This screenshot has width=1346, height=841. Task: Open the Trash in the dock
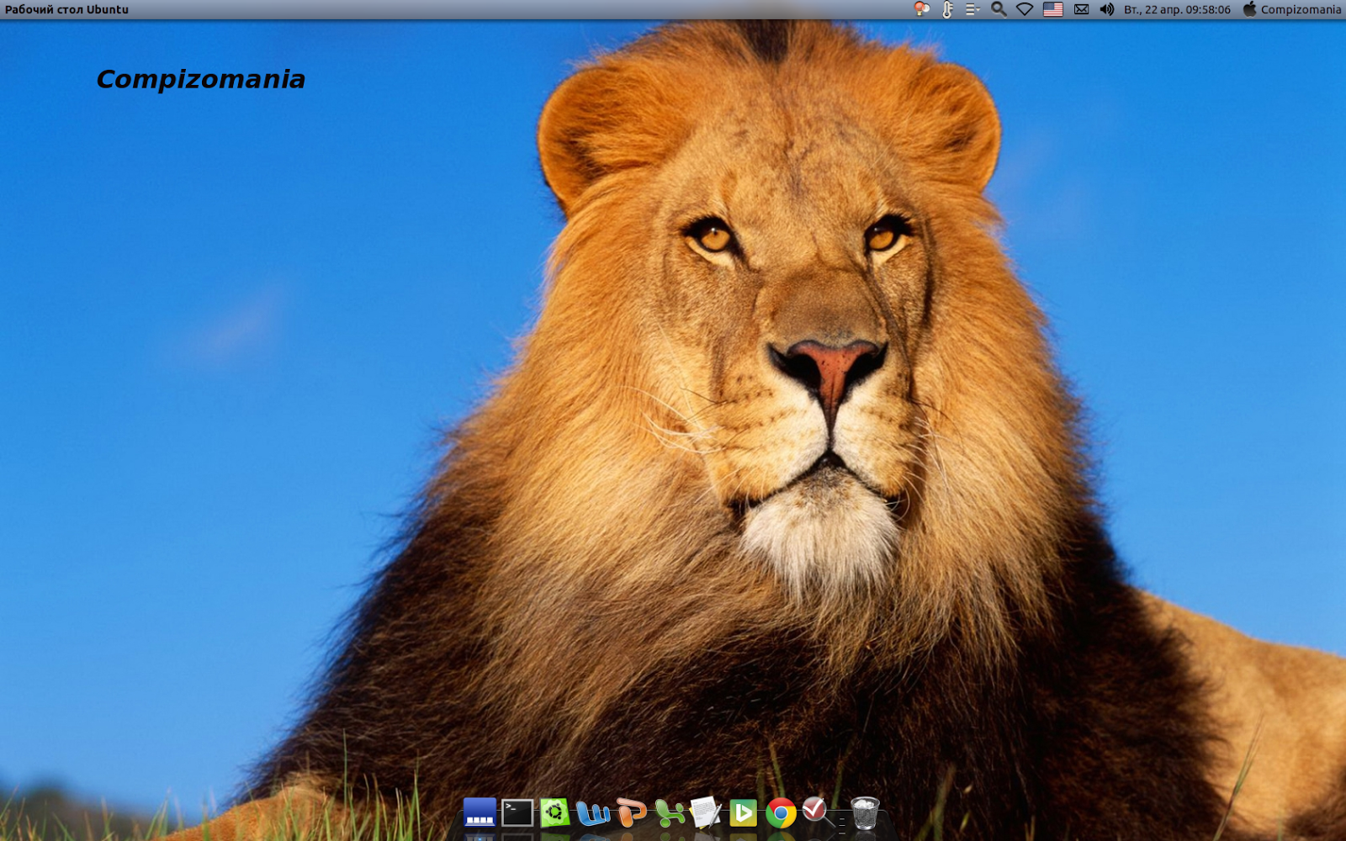(865, 813)
